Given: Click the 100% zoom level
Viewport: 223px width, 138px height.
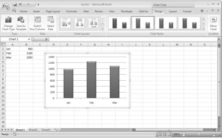Looking at the screenshot, I should click(177, 134).
